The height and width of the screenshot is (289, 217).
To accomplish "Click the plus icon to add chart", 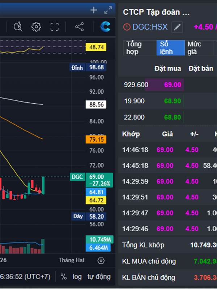I will tap(94, 10).
